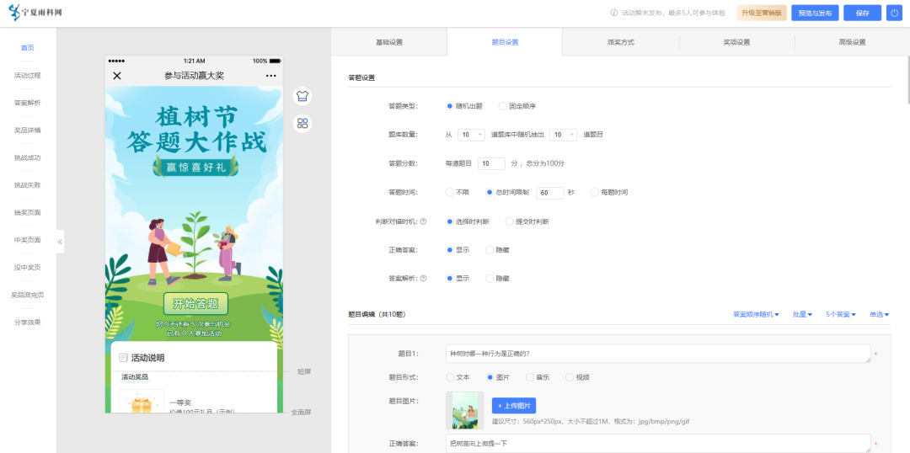
Task: Open 没中奖页 in the left sidebar
Action: 28,268
